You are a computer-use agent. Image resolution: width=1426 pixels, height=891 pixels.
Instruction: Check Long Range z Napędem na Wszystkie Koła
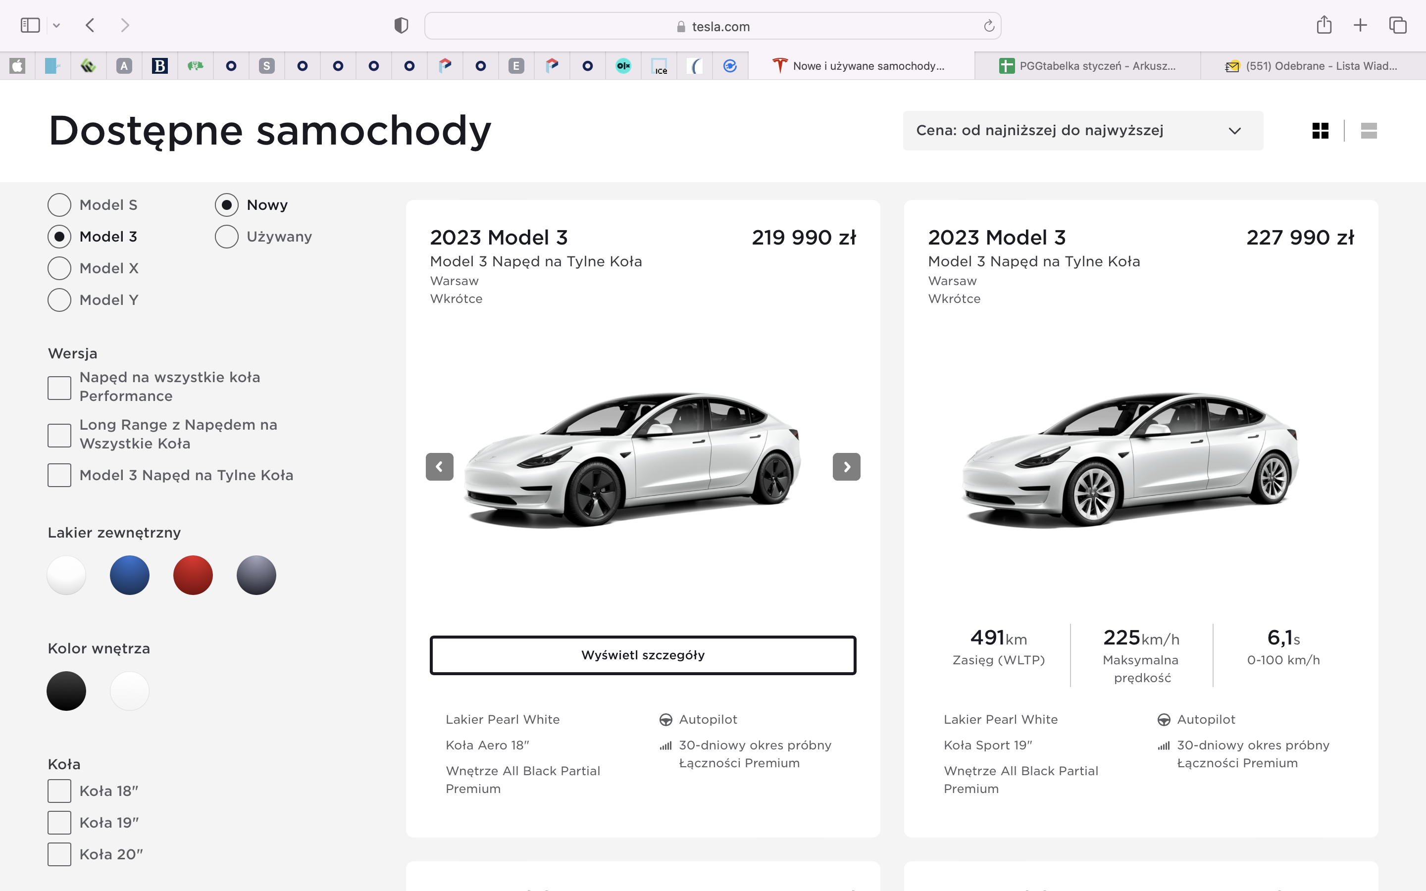(x=59, y=435)
